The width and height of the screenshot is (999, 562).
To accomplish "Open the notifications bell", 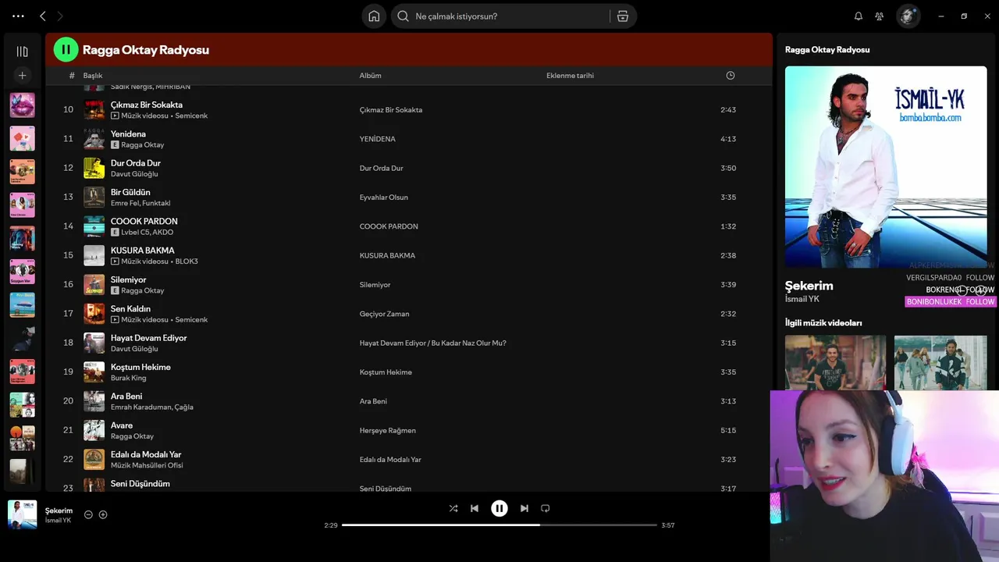I will [x=859, y=16].
